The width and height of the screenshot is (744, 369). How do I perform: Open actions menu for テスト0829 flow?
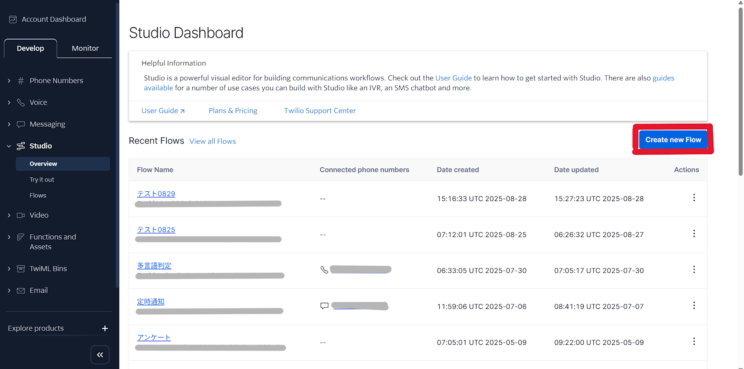(x=694, y=198)
